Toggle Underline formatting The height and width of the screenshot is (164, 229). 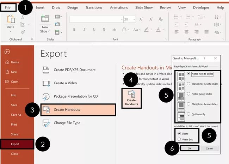click(x=94, y=30)
